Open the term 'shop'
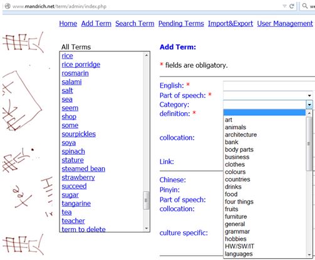This screenshot has height=260, width=315. (x=69, y=117)
